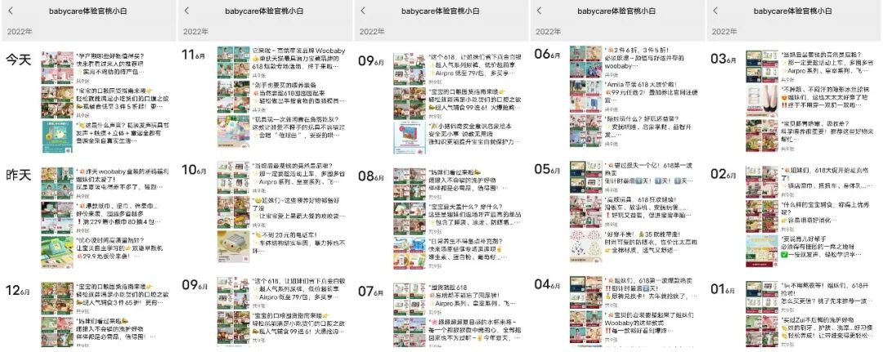Open image grid of Woobaby post on 11 6月
The width and height of the screenshot is (883, 352).
coord(231,61)
